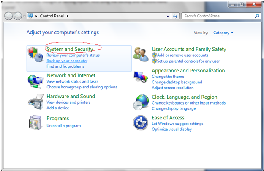Click Add or remove user accounts

[182, 55]
